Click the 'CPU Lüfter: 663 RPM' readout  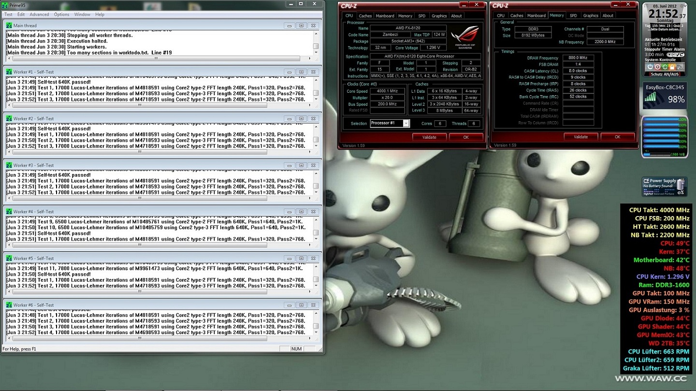coord(658,352)
